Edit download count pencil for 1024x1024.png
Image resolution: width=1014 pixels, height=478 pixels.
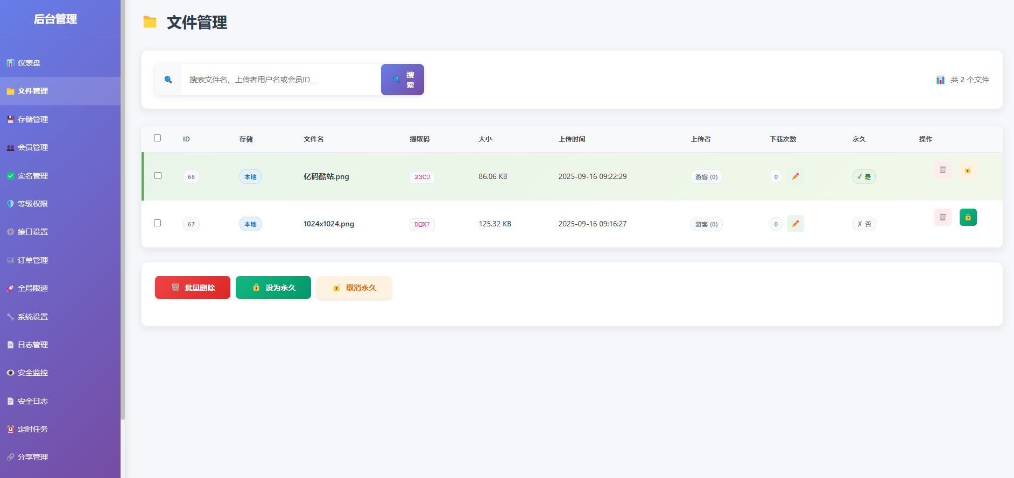pyautogui.click(x=795, y=224)
